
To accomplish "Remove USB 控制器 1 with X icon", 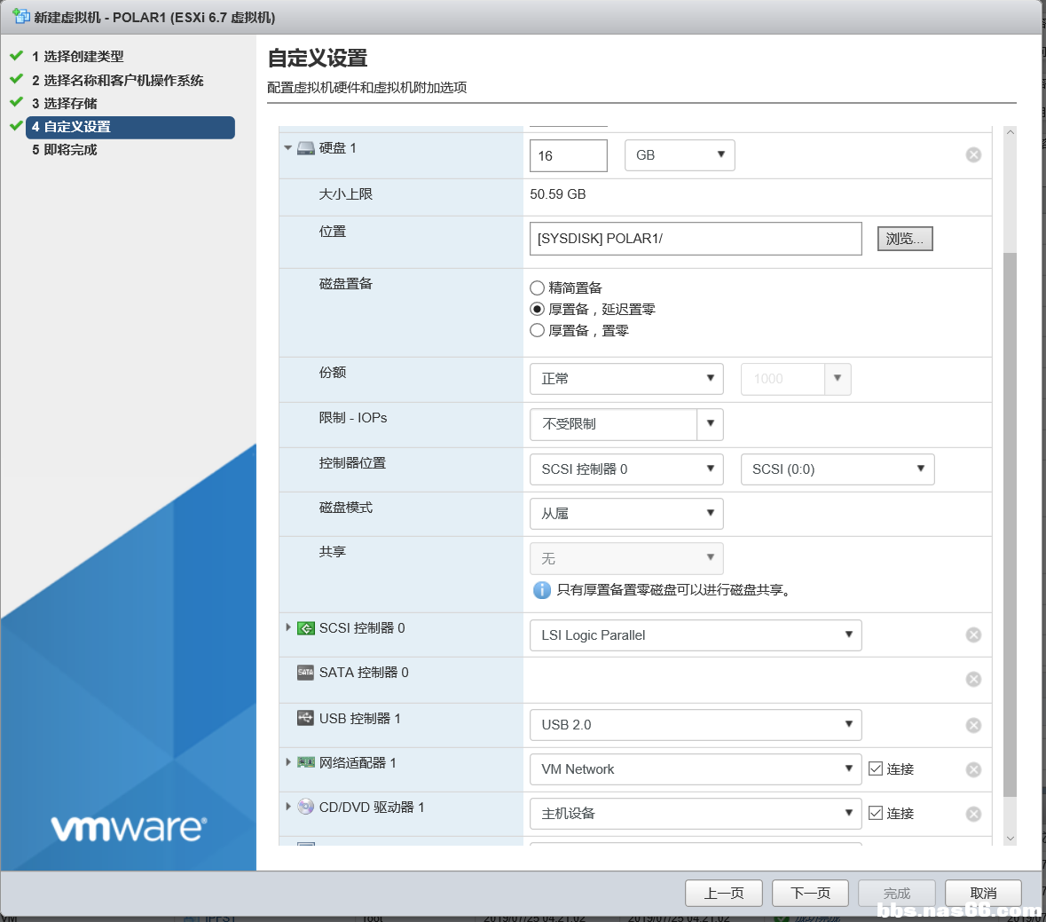I will coord(973,726).
